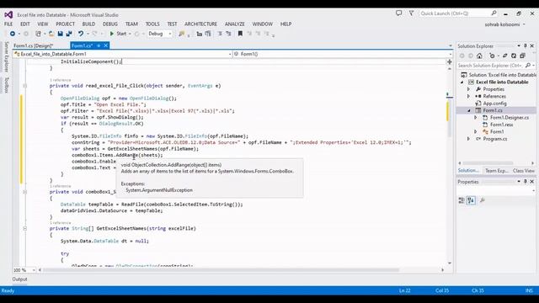Open the BUILD menu
539x303 pixels.
click(88, 24)
